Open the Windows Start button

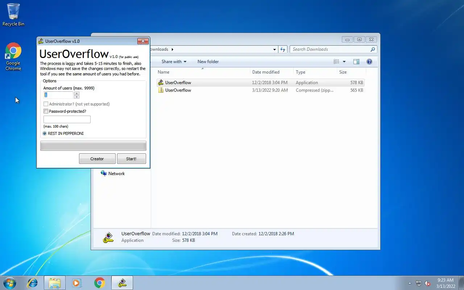coord(9,283)
